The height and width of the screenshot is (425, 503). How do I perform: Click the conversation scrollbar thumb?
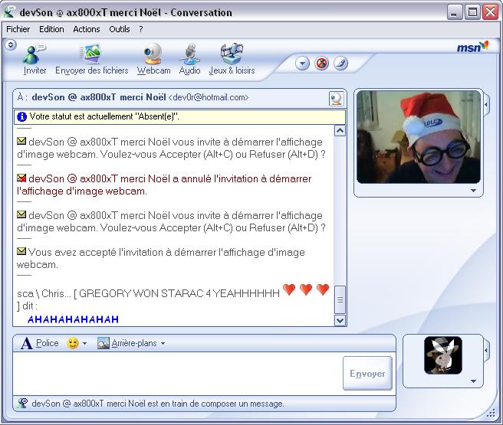click(340, 299)
